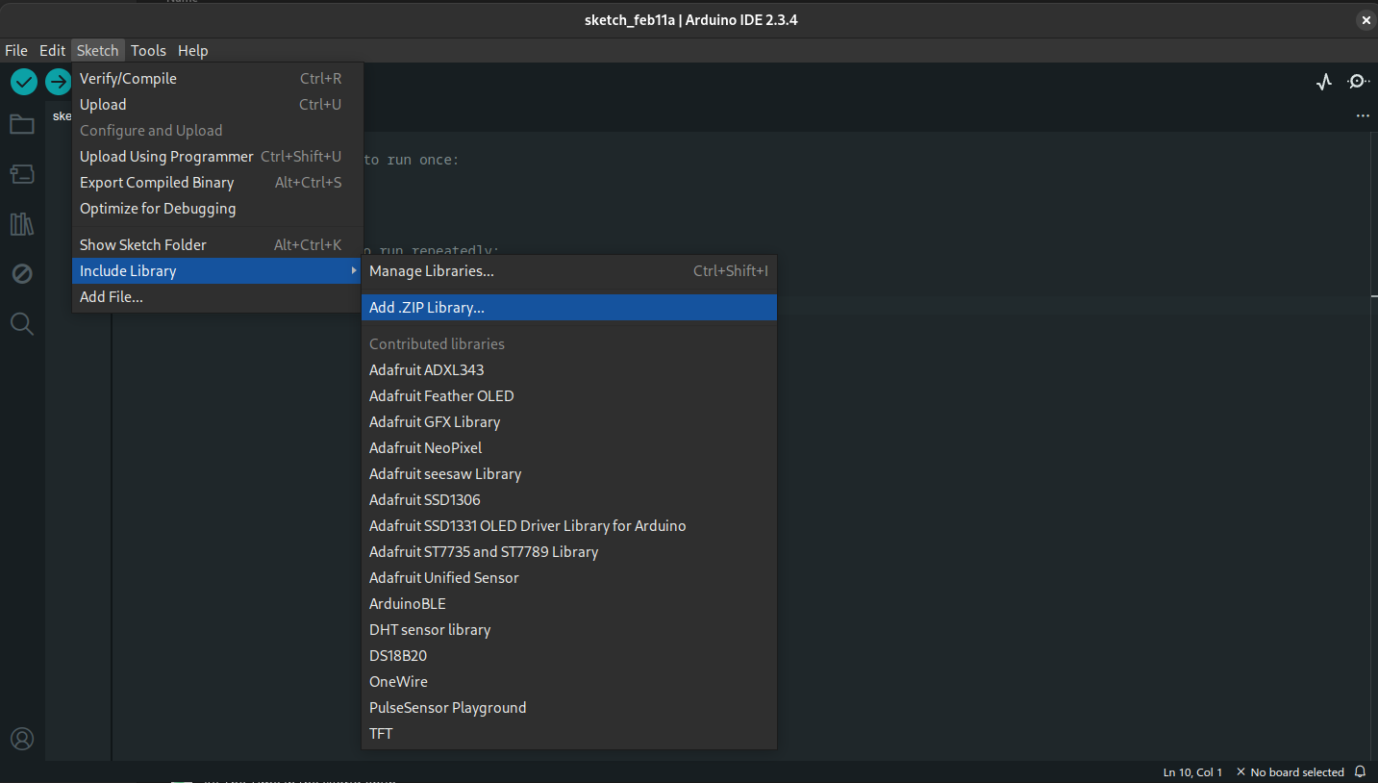Open the File menu
Viewport: 1378px width, 783px height.
coord(16,50)
